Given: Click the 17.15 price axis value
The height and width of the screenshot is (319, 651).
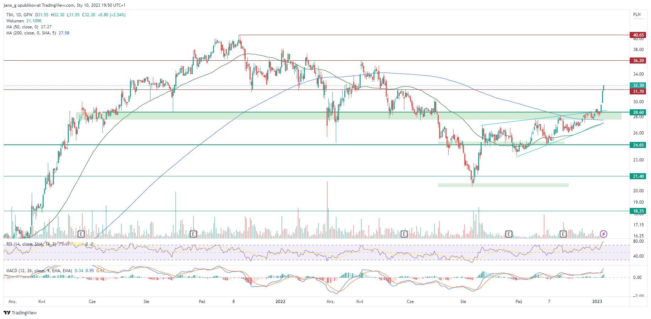Looking at the screenshot, I should pos(638,225).
